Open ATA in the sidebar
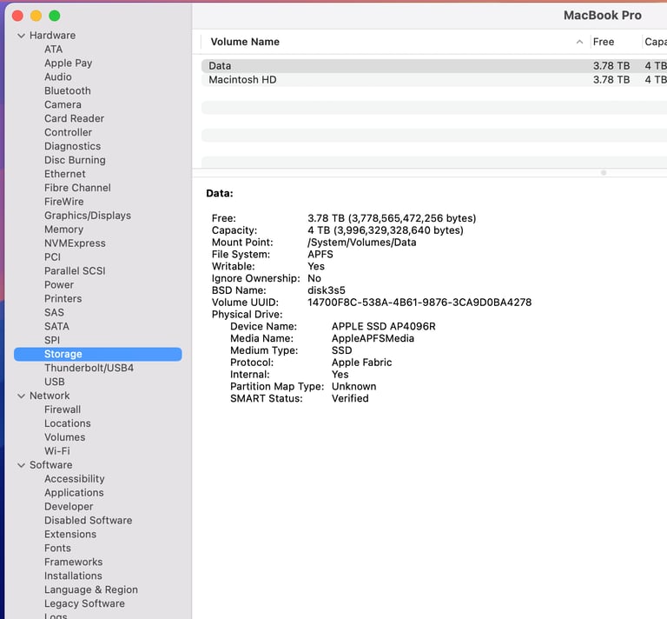The width and height of the screenshot is (667, 619). pyautogui.click(x=53, y=50)
